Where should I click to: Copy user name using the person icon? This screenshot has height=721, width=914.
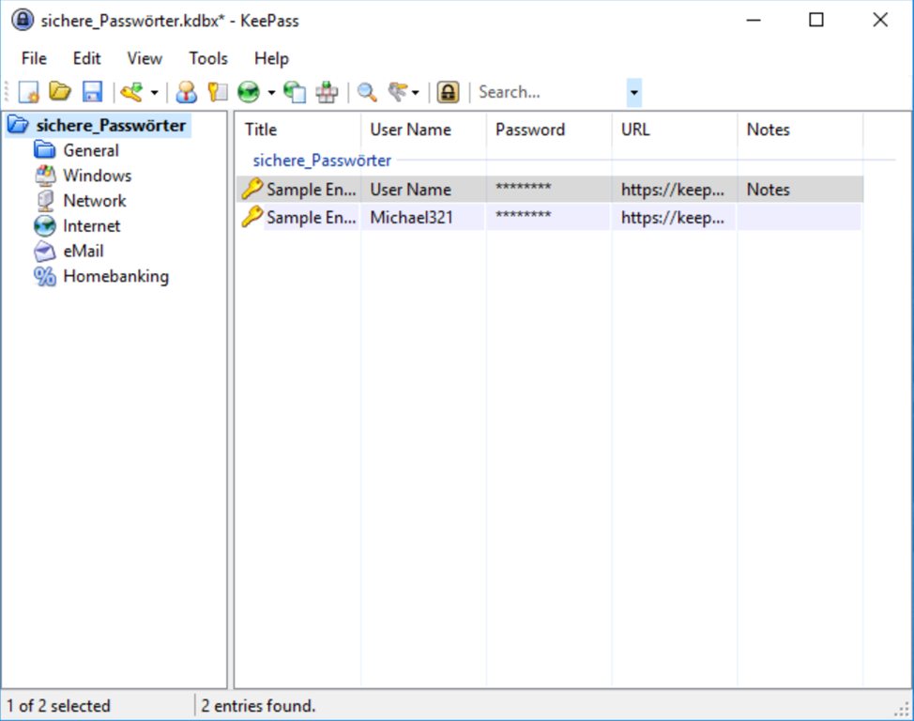187,92
